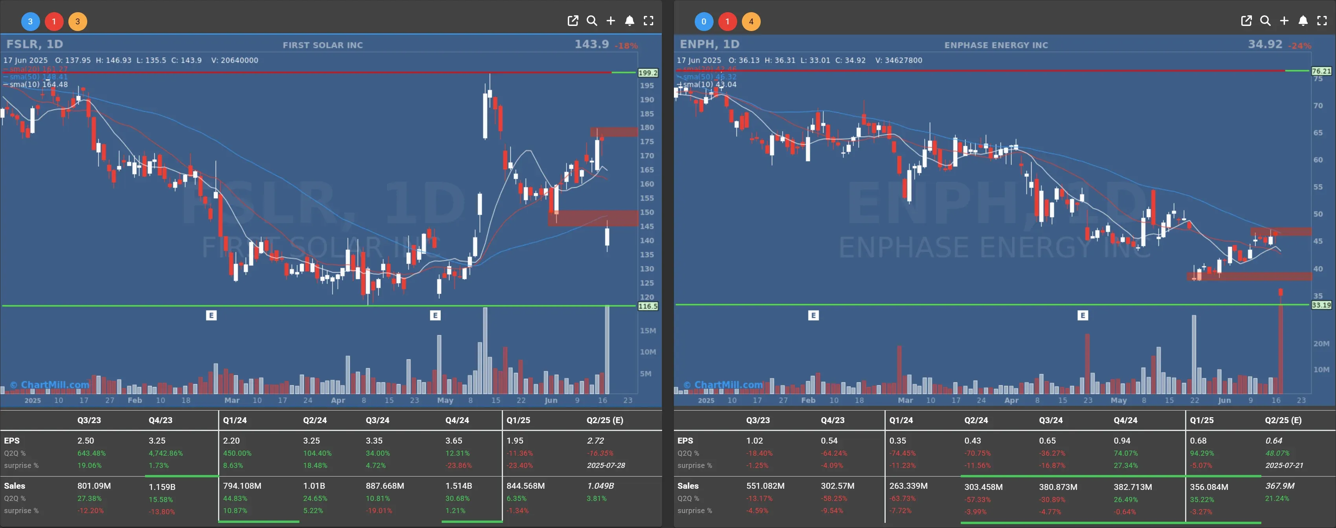Screen dimensions: 1336x528
Task: Click the FSLR chart magnifier search icon
Action: (x=592, y=21)
